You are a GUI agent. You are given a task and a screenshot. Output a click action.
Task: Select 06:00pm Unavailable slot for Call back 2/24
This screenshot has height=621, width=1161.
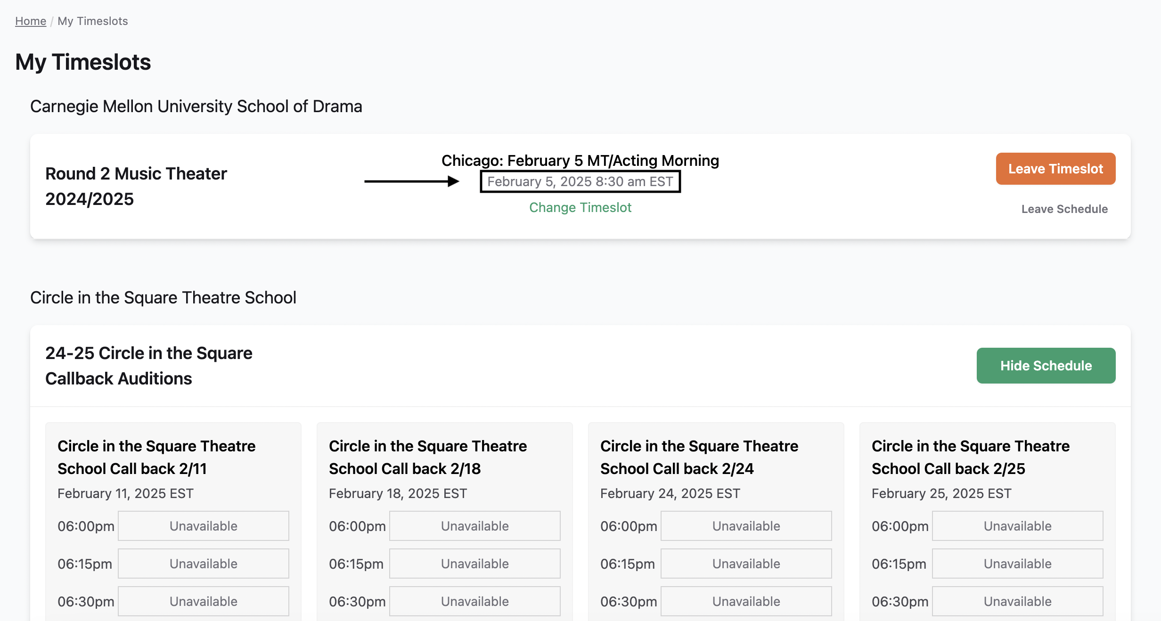point(746,526)
